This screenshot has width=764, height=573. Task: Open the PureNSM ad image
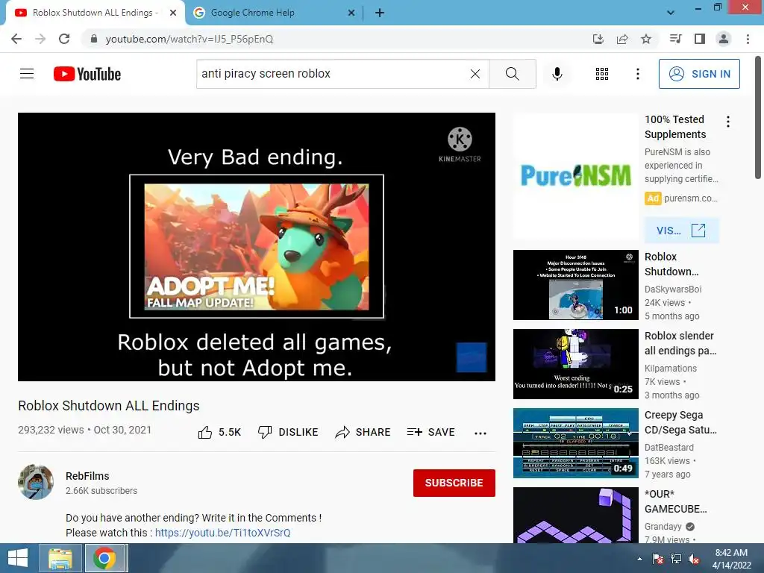575,176
